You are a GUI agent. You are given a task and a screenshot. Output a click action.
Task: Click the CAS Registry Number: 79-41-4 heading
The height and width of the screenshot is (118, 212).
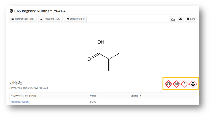(40, 11)
